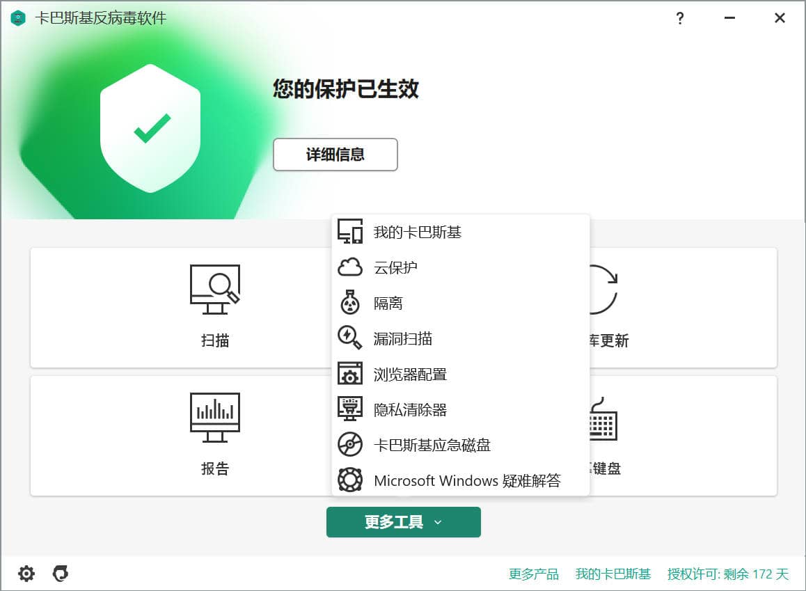Image resolution: width=806 pixels, height=591 pixels.
Task: Click the Windows 疑难解答 lifebuoy icon
Action: click(350, 480)
